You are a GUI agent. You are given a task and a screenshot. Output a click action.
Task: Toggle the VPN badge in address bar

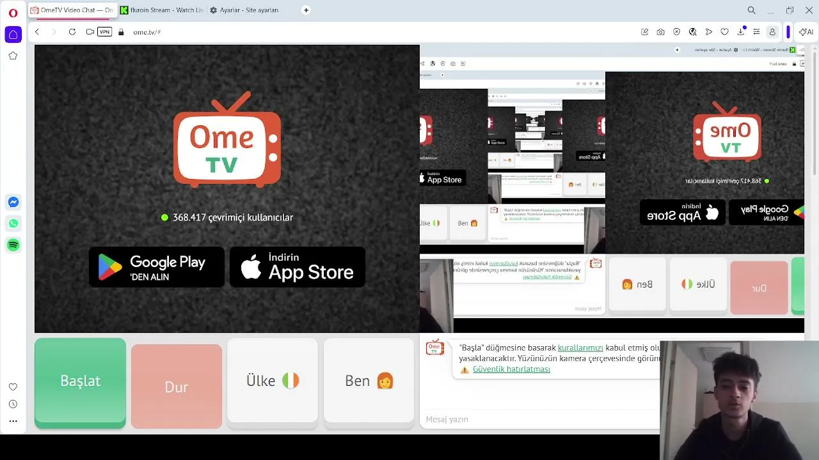tap(104, 32)
